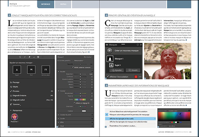
Task: Collapse the Couleur section
Action: [x=59, y=91]
